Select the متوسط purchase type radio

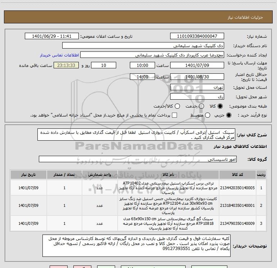tap(208, 115)
